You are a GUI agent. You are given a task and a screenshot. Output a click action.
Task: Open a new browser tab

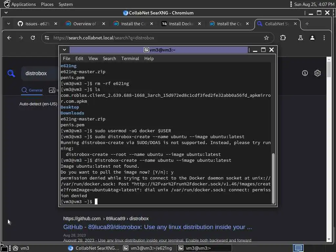[x=307, y=24]
